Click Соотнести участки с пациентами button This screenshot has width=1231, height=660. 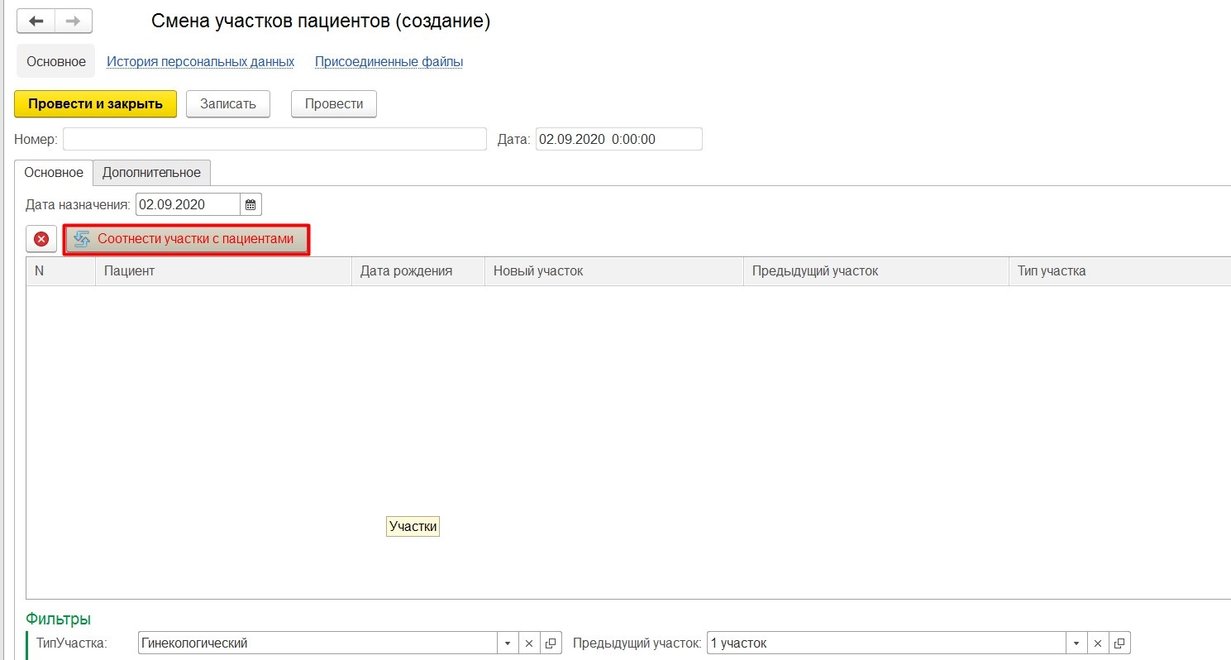point(187,239)
